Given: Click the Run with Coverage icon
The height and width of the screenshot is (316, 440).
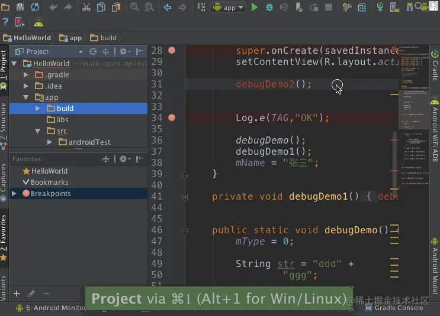Looking at the screenshot, I should pos(284,7).
